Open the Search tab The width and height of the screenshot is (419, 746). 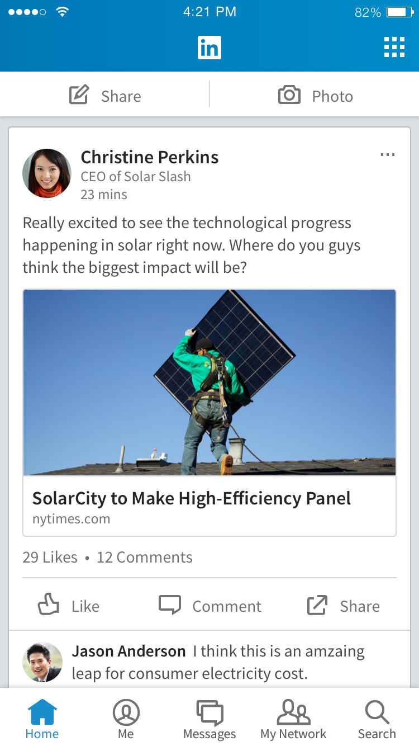point(377,719)
